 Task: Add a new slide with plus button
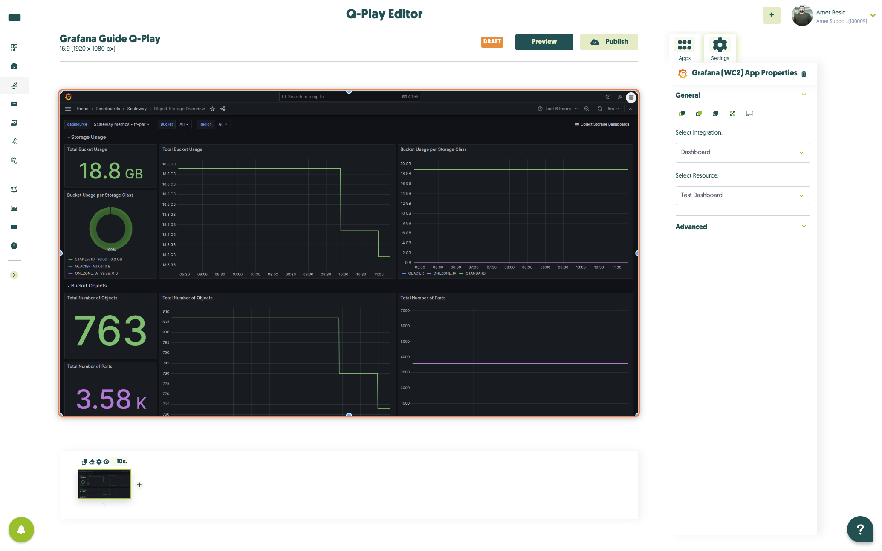tap(139, 485)
